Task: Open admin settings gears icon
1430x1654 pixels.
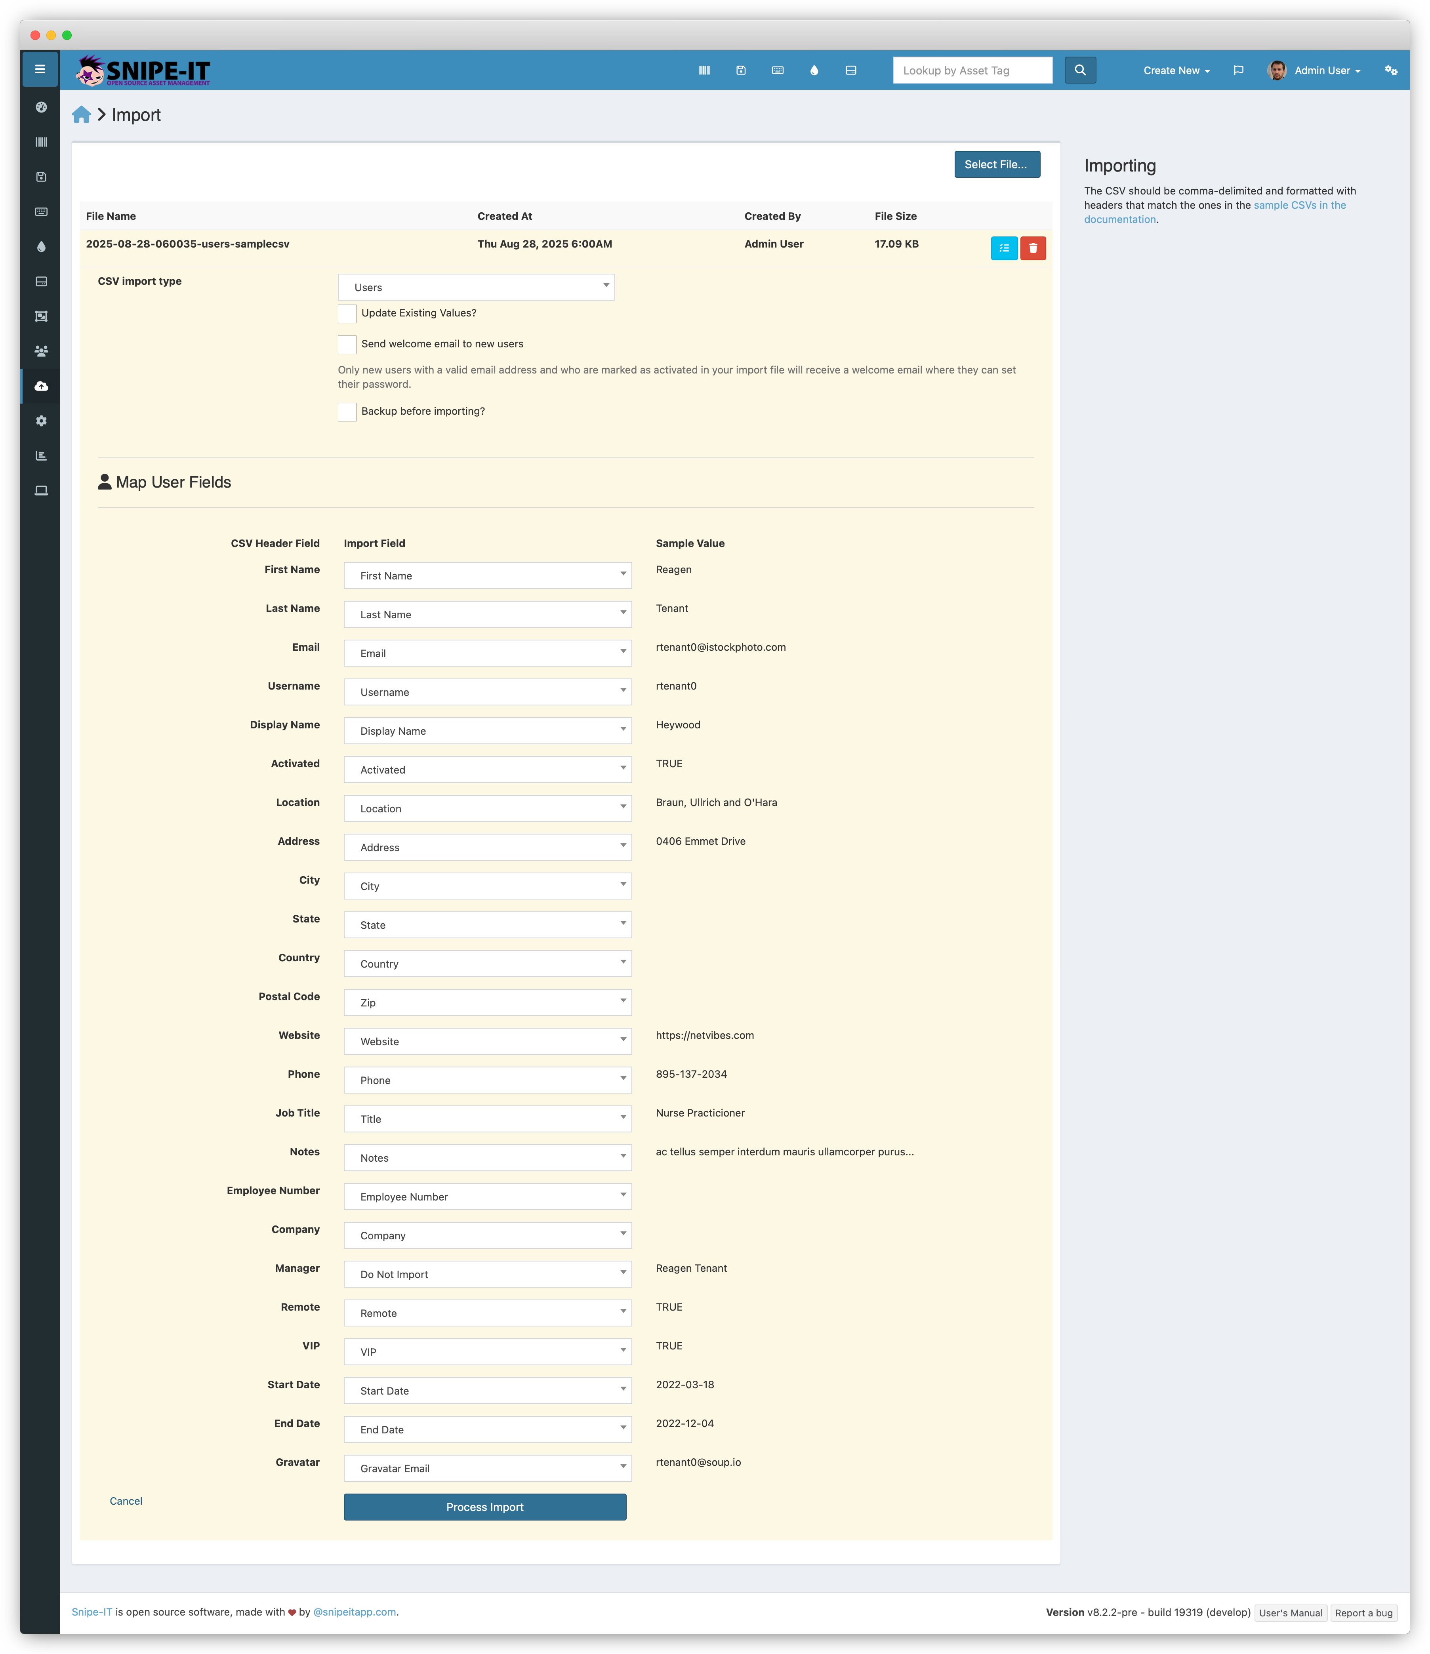Action: tap(1391, 70)
